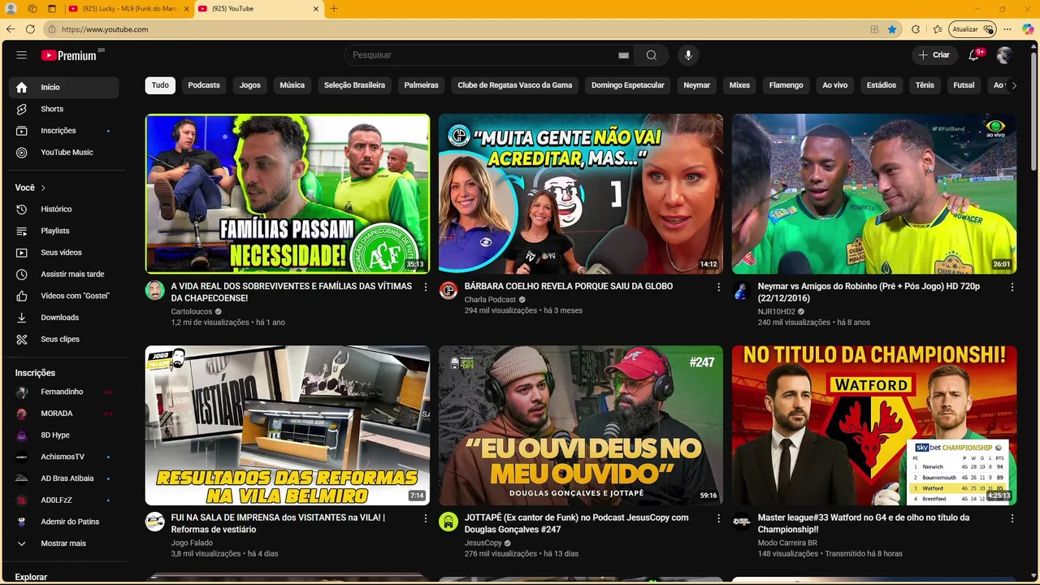Open Seus vídeos in sidebar
Screen dimensions: 1040x585
pyautogui.click(x=64, y=253)
